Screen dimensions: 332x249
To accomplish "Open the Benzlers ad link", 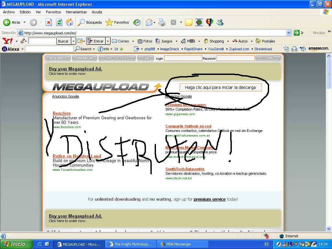I will pyautogui.click(x=62, y=113).
